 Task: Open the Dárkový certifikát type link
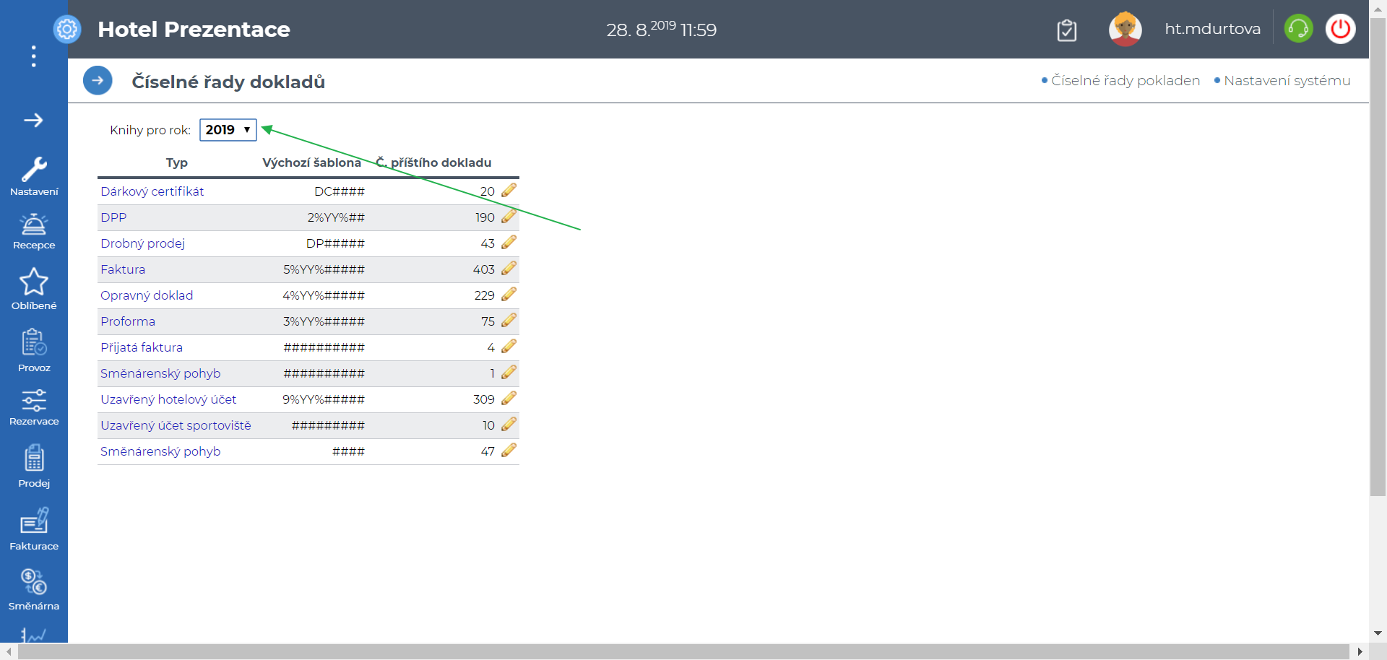(152, 191)
